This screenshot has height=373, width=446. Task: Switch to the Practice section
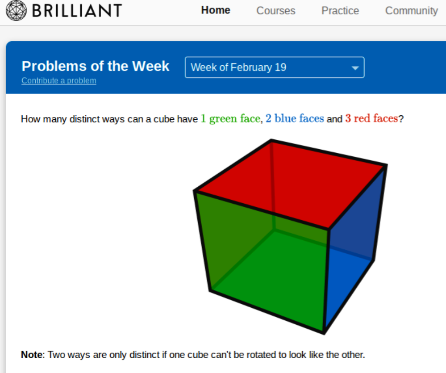[340, 11]
